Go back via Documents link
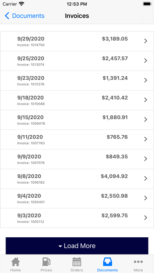This screenshot has width=154, height=273. pyautogui.click(x=28, y=16)
